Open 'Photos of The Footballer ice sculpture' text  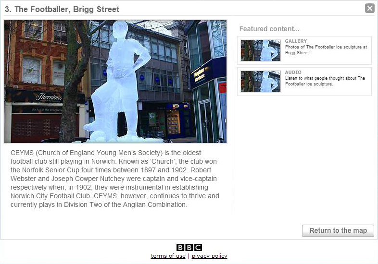[326, 50]
